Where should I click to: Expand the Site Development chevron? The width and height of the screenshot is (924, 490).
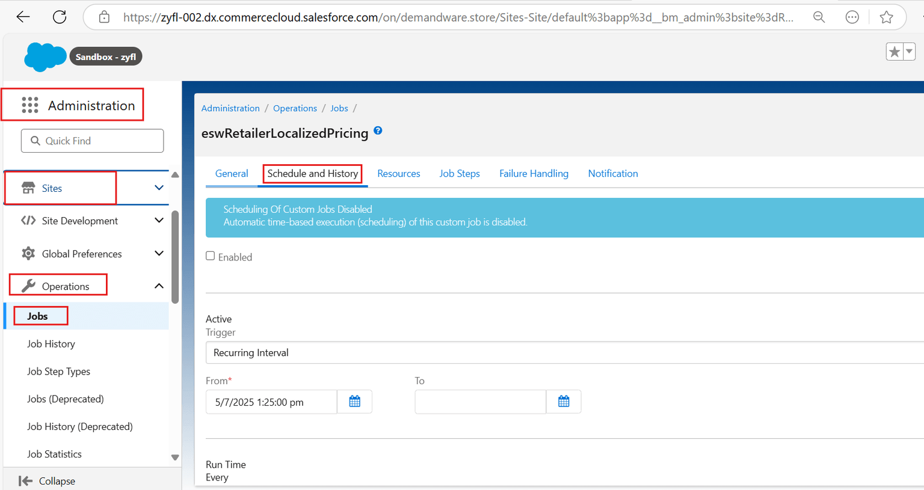point(159,221)
